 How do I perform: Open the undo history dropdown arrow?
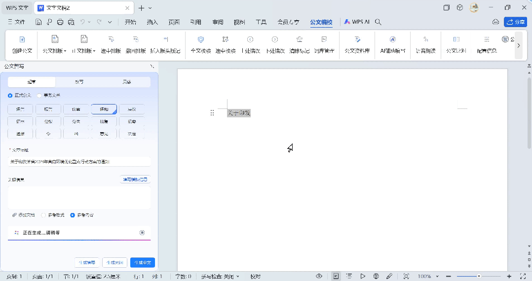point(89,22)
